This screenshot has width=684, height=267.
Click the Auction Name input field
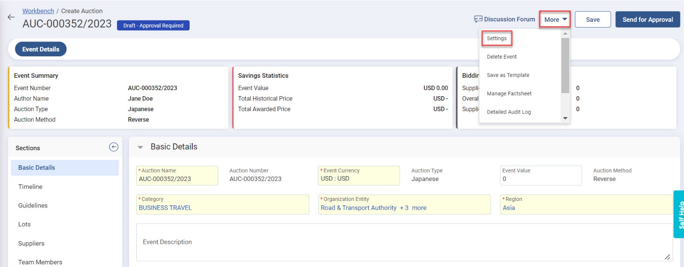click(x=177, y=176)
